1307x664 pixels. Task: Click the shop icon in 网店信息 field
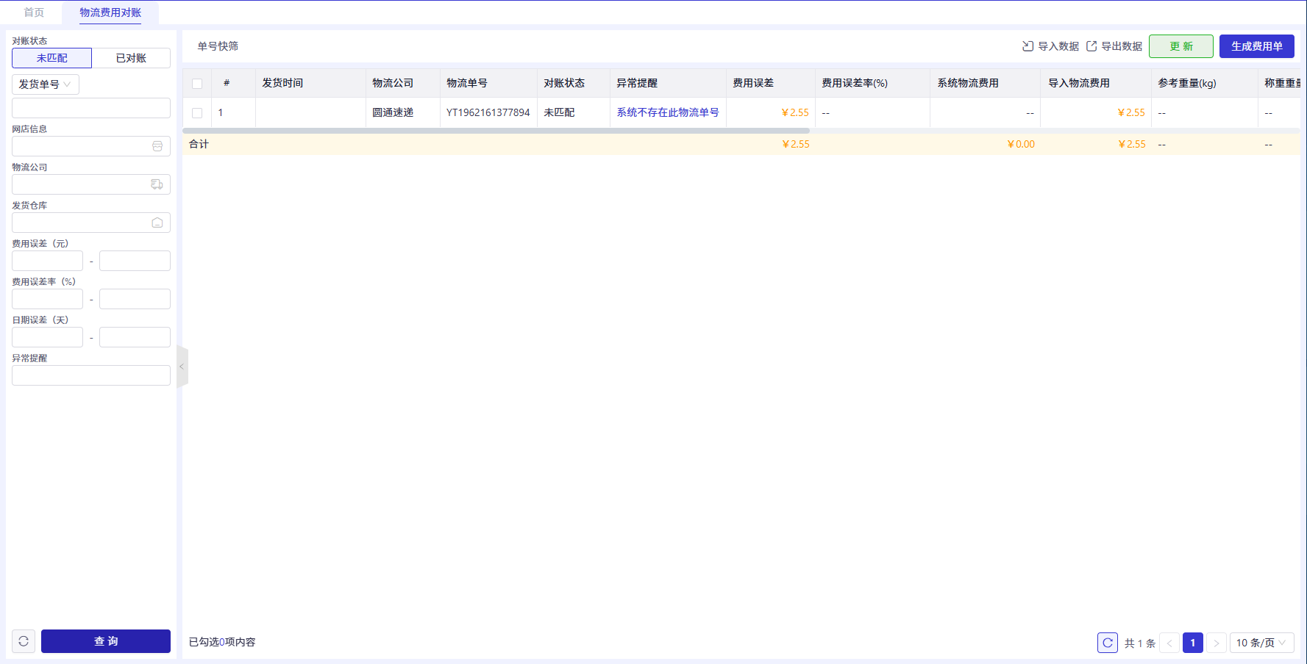click(157, 146)
